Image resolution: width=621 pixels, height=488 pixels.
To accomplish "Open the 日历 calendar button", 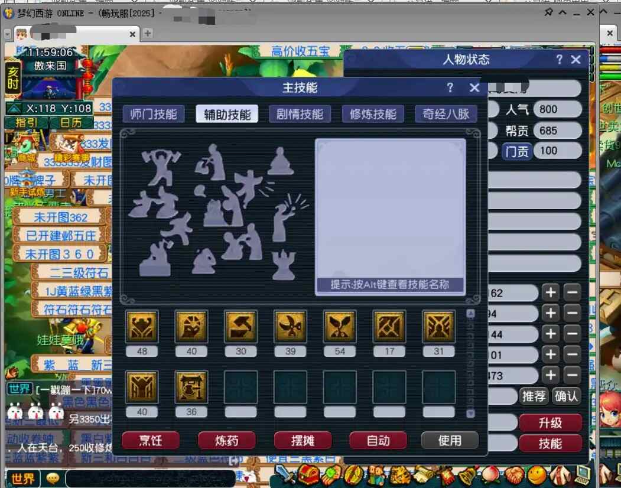I will coord(71,123).
